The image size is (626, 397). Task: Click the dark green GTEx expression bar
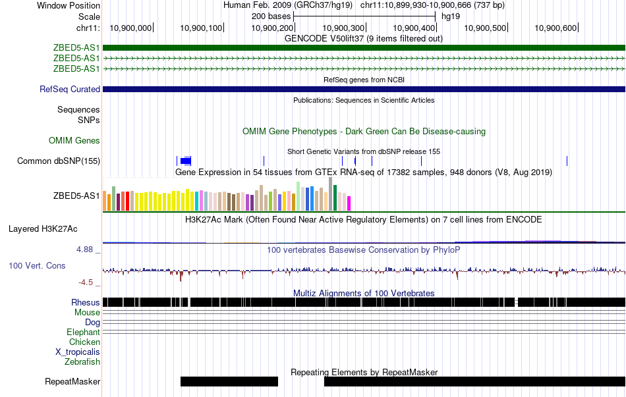(x=335, y=198)
